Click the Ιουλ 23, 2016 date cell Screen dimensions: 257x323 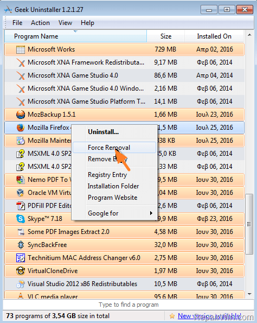tap(214, 115)
